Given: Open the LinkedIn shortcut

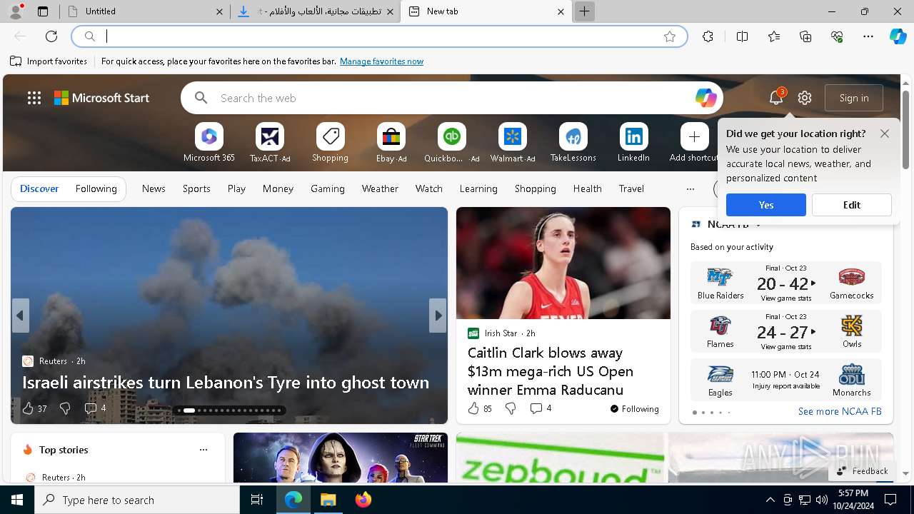Looking at the screenshot, I should click(x=633, y=143).
